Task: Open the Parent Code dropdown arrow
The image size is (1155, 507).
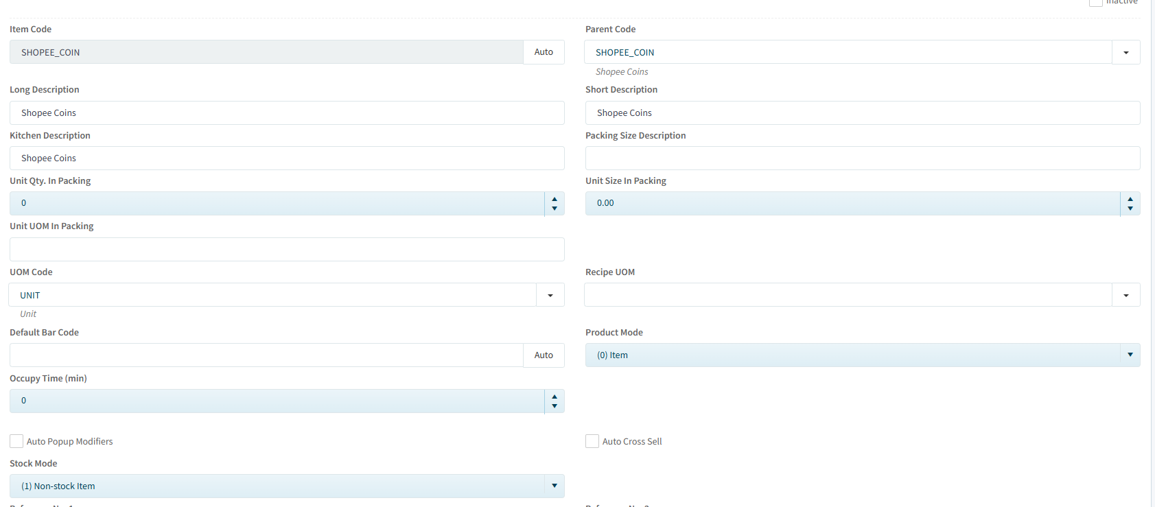Action: point(1126,52)
